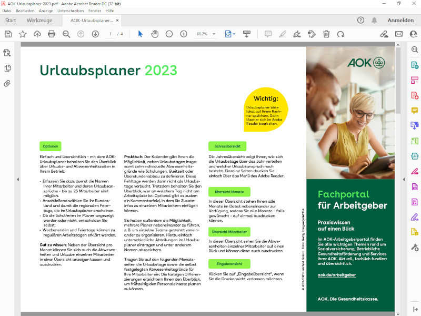Click the Eingabeansicht button
The height and width of the screenshot is (316, 421).
(x=229, y=264)
